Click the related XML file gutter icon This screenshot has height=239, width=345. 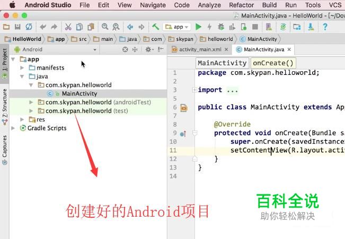tap(184, 108)
